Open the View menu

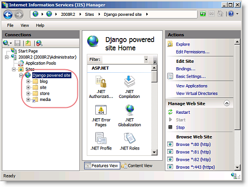tap(25, 25)
